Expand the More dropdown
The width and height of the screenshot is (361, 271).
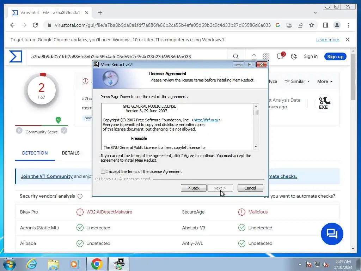[x=325, y=82]
